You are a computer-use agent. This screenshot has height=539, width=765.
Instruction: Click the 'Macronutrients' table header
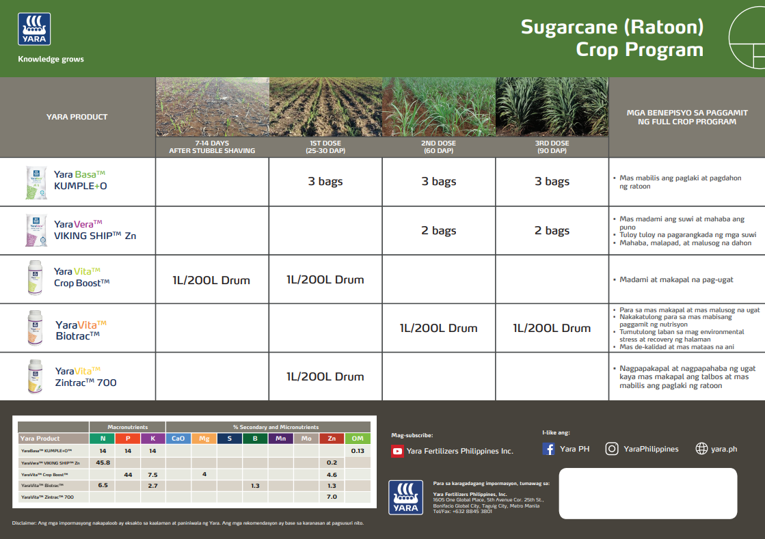[x=127, y=427]
